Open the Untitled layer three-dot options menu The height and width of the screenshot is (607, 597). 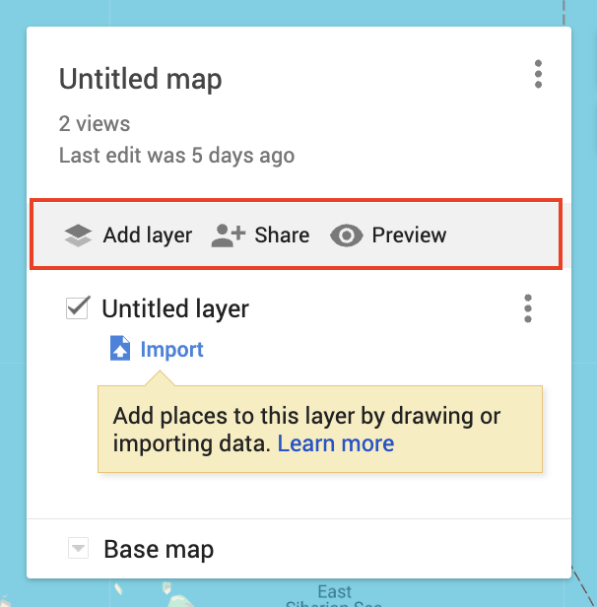click(x=528, y=308)
